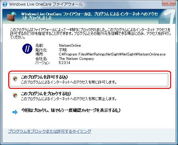Click the blue arrow icon for the ask later option
This screenshot has height=145, width=178.
tap(15, 112)
